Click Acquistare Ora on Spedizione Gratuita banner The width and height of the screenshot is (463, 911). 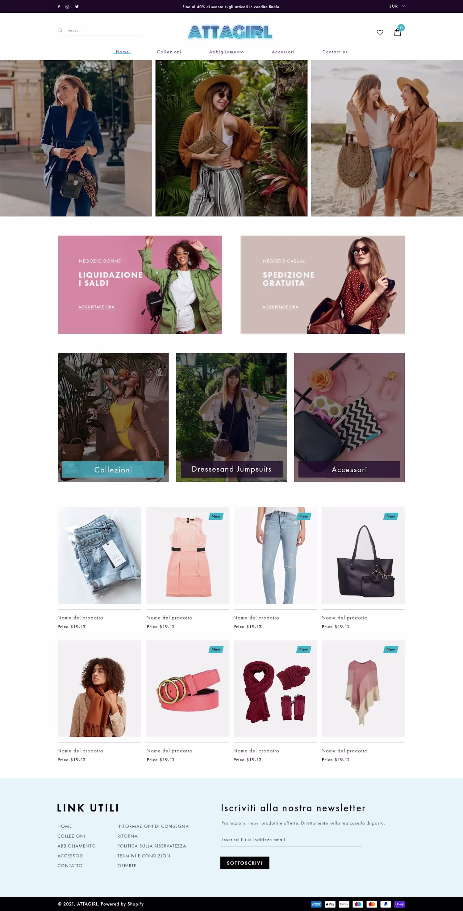280,307
